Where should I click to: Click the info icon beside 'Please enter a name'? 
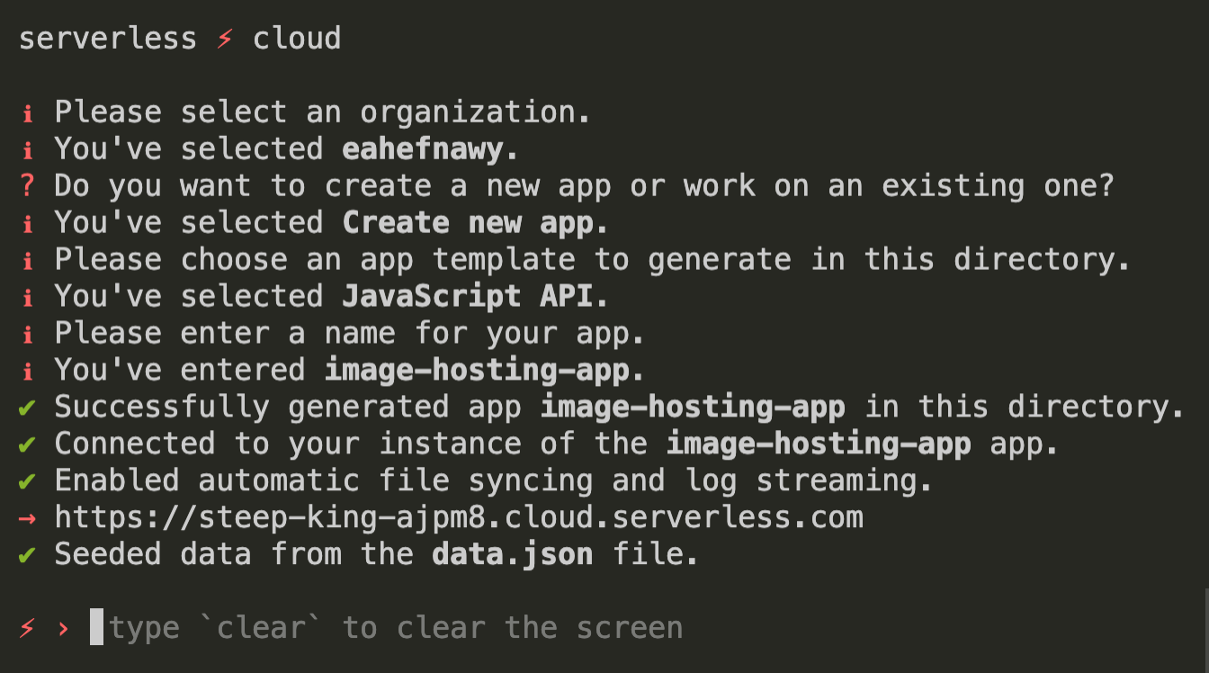pyautogui.click(x=27, y=333)
